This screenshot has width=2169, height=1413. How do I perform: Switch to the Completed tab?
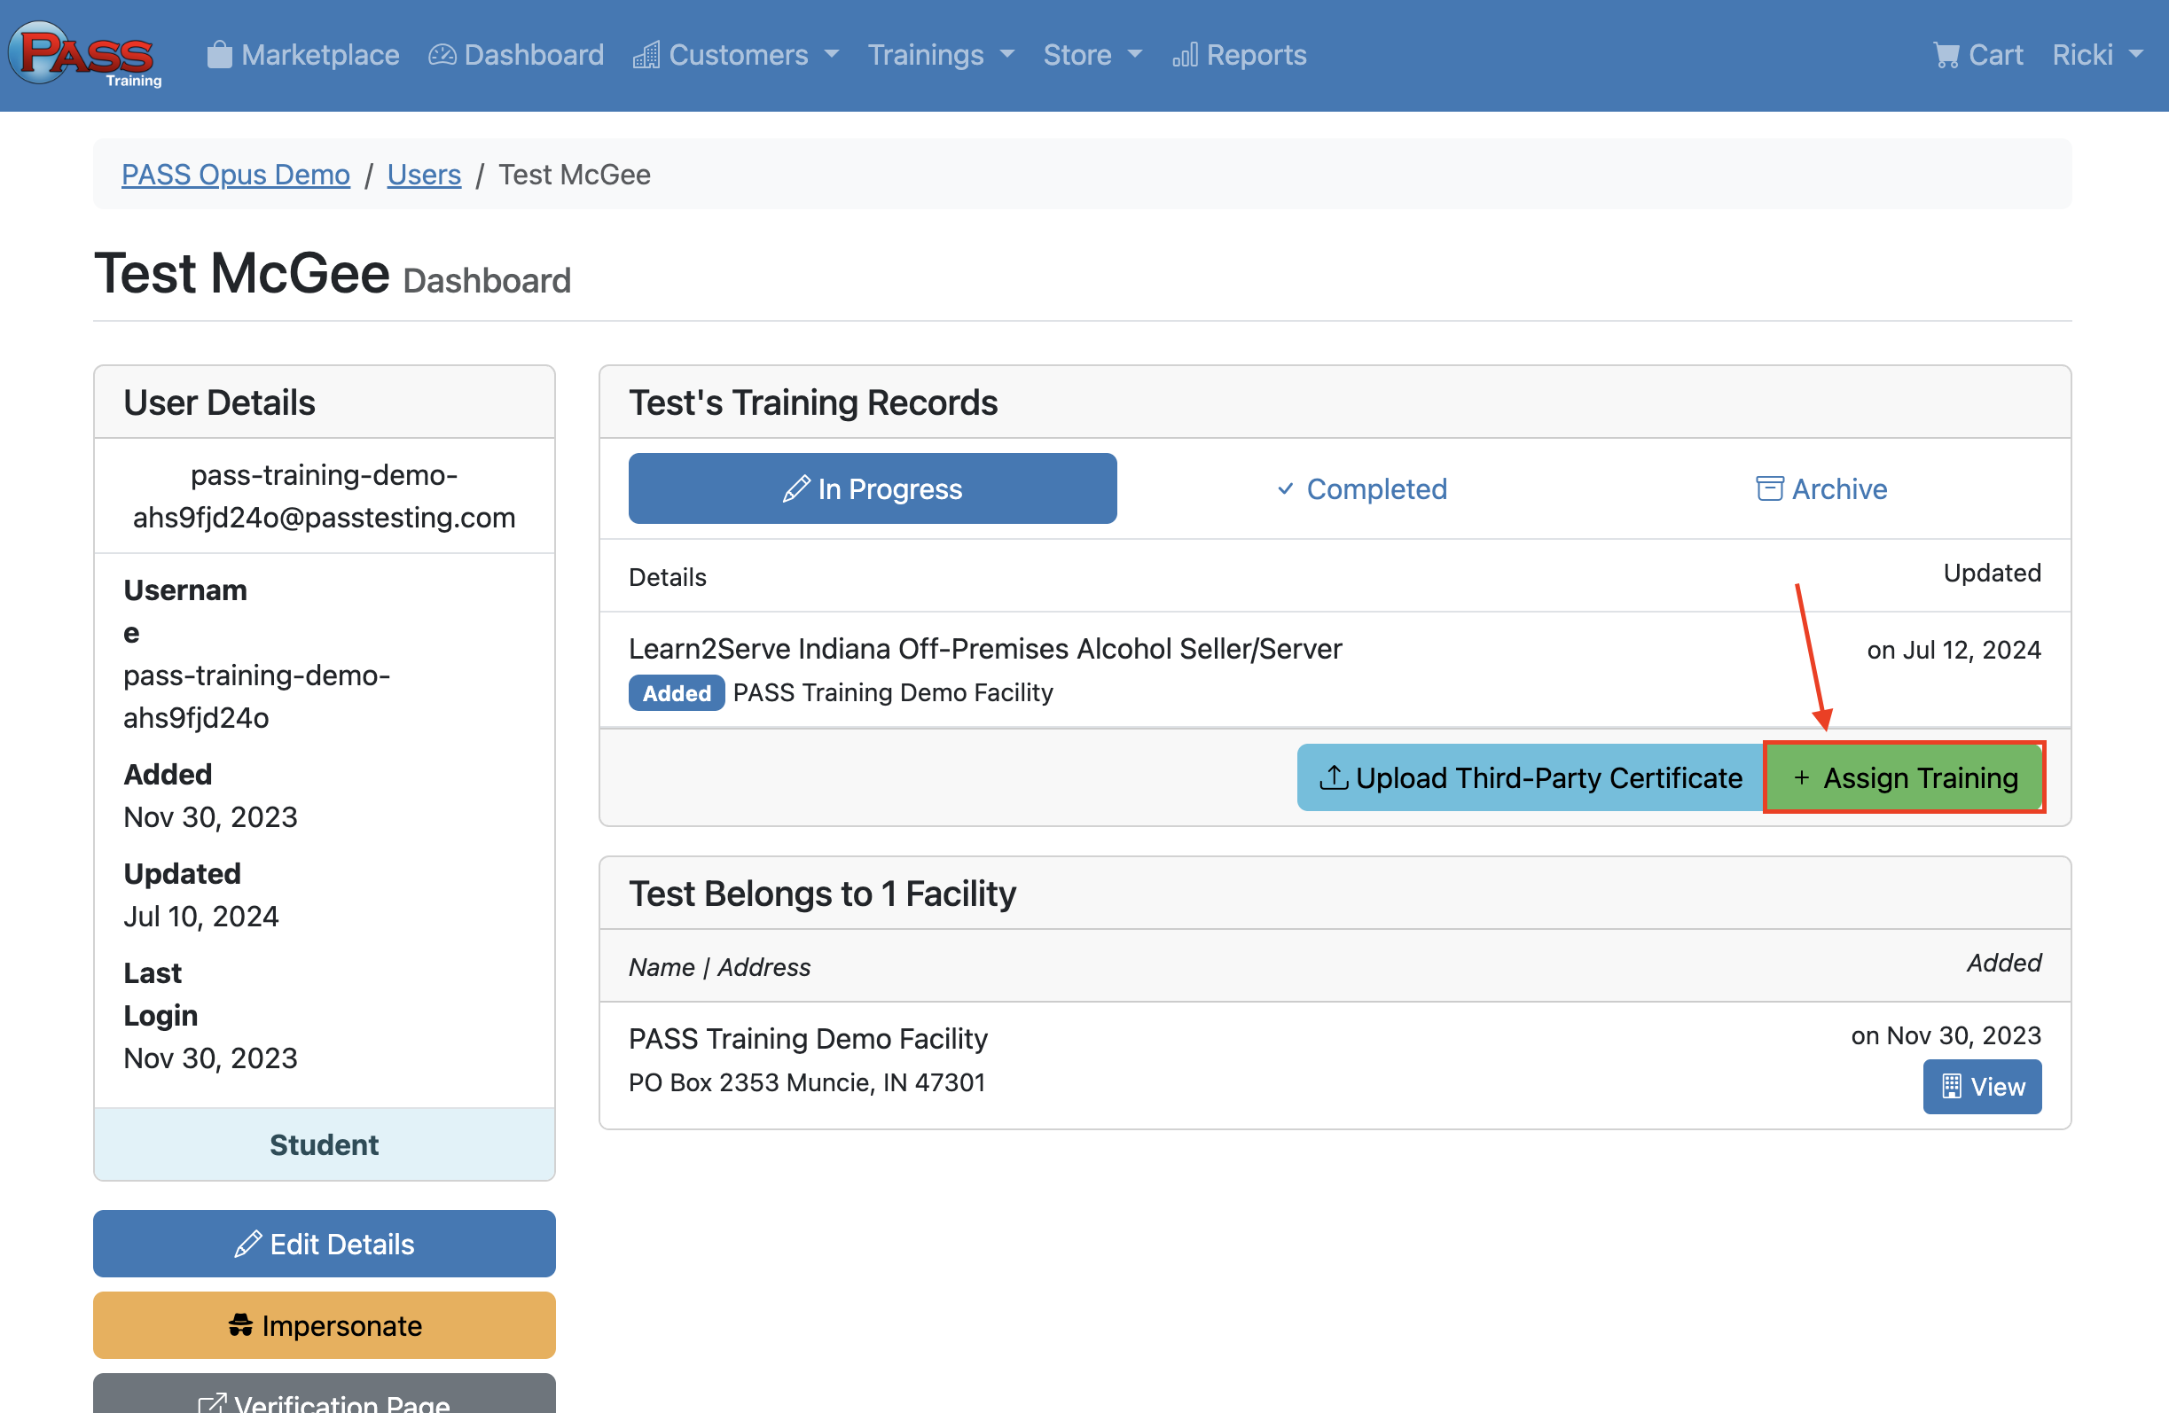(1361, 489)
